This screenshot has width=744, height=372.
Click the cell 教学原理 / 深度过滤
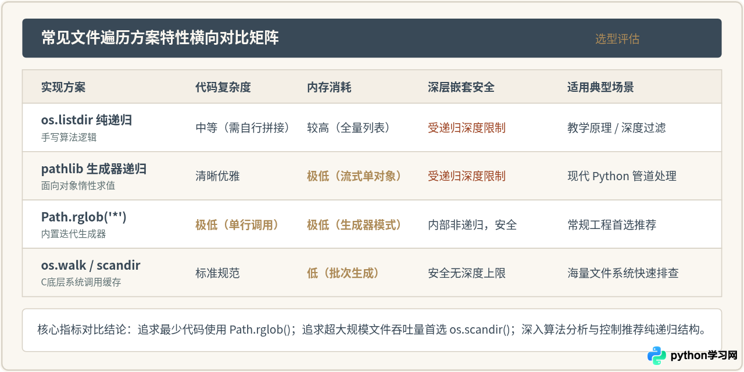(x=617, y=128)
